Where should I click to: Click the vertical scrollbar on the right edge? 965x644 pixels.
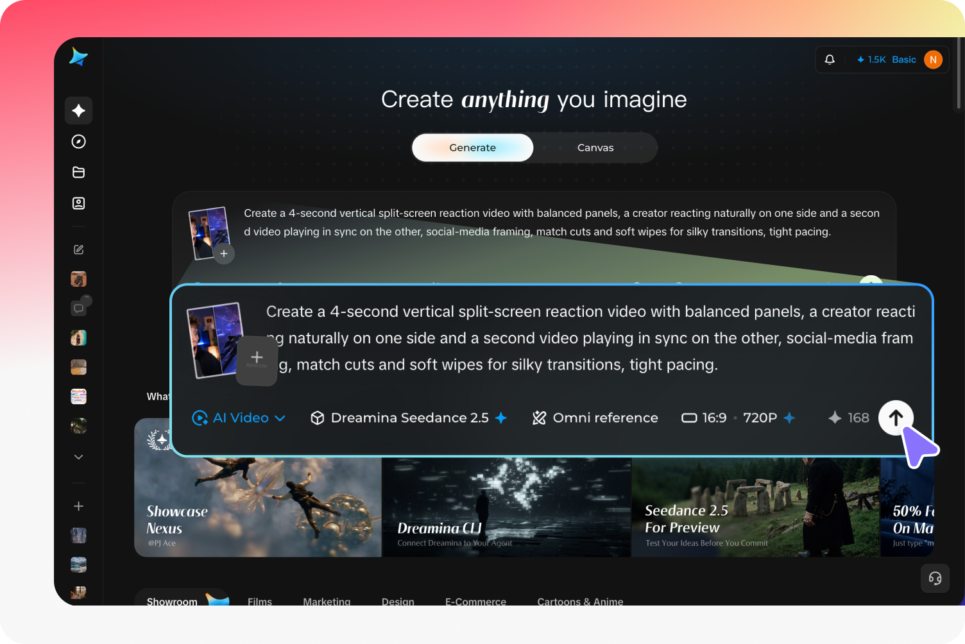tap(959, 74)
